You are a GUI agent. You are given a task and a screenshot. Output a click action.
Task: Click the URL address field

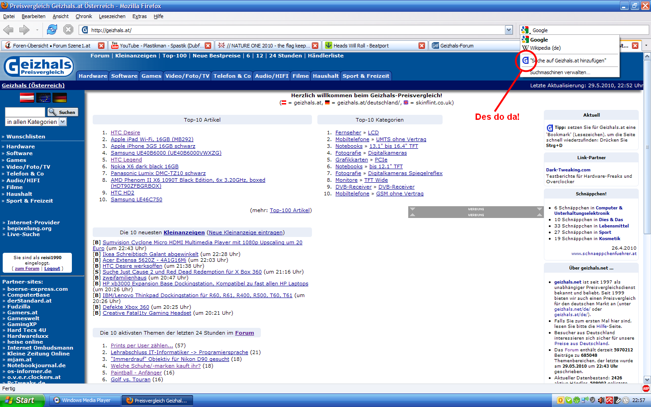point(296,30)
